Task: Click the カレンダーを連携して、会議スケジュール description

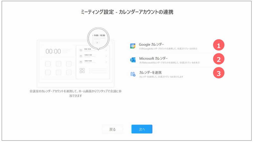Action: click(161, 77)
